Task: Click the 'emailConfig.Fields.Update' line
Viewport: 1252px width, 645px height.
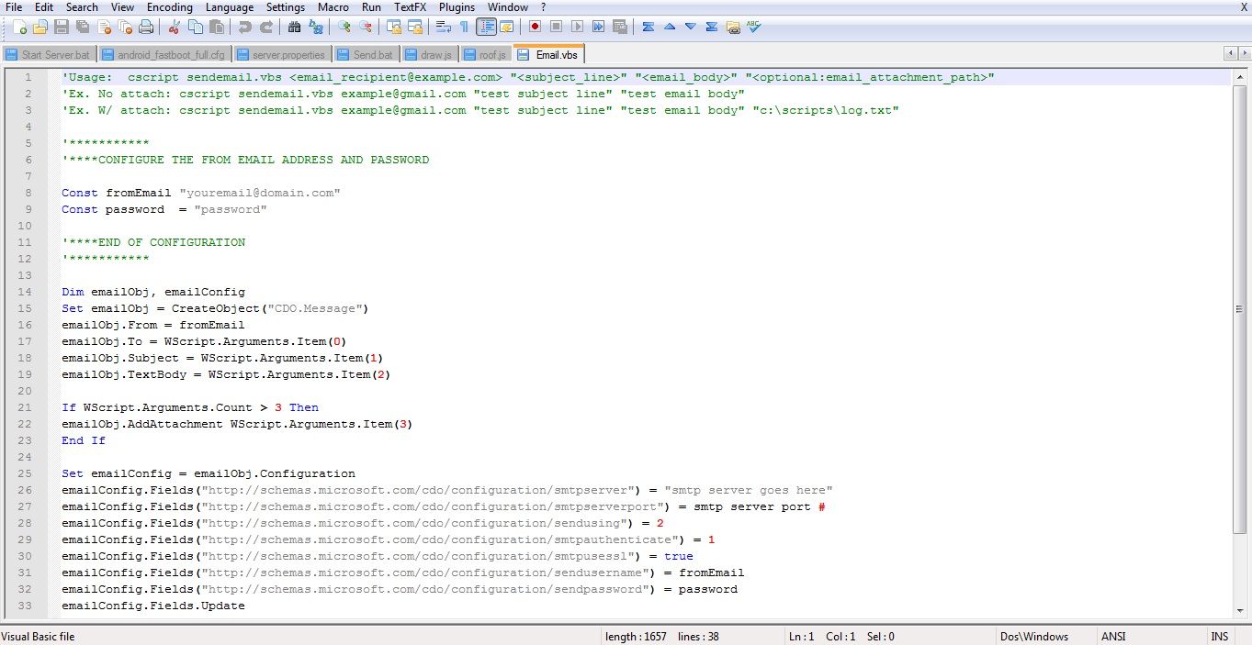Action: pyautogui.click(x=153, y=606)
